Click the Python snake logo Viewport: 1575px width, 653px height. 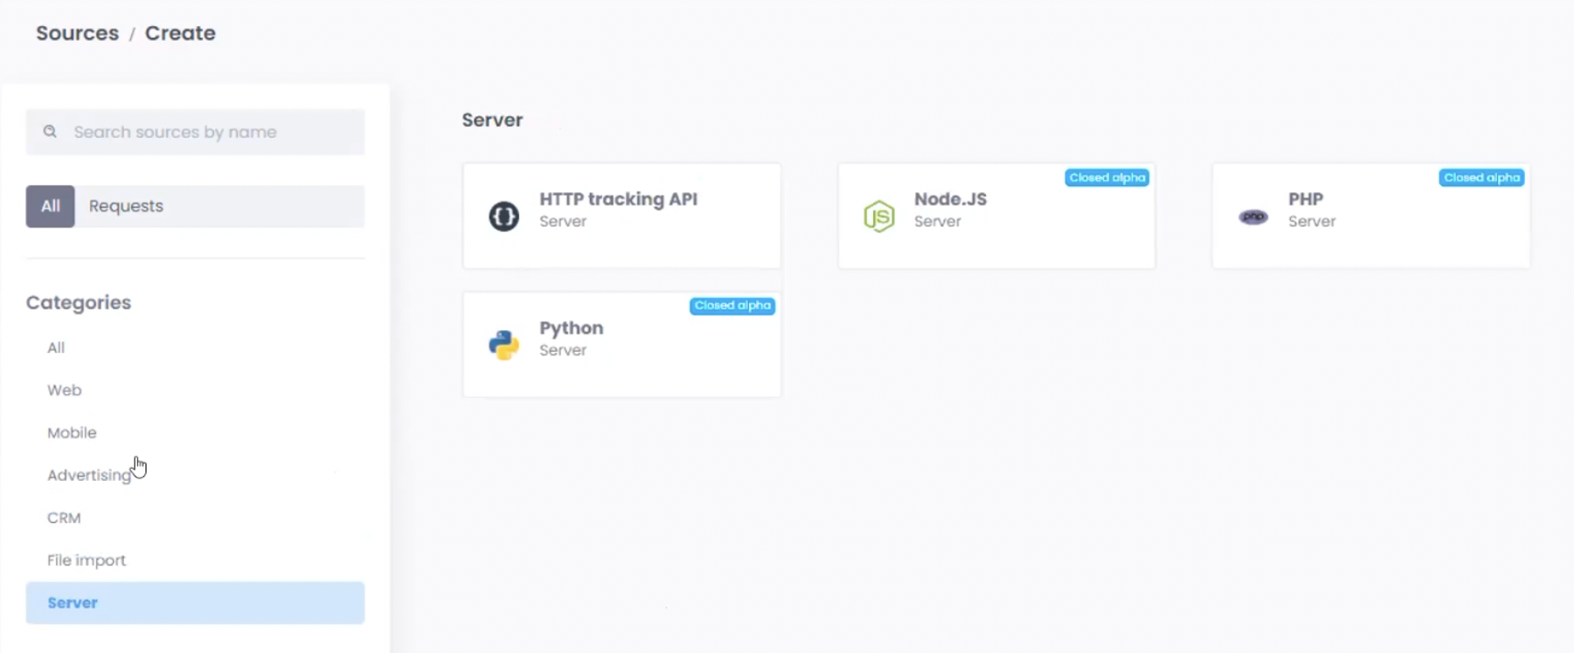(503, 345)
